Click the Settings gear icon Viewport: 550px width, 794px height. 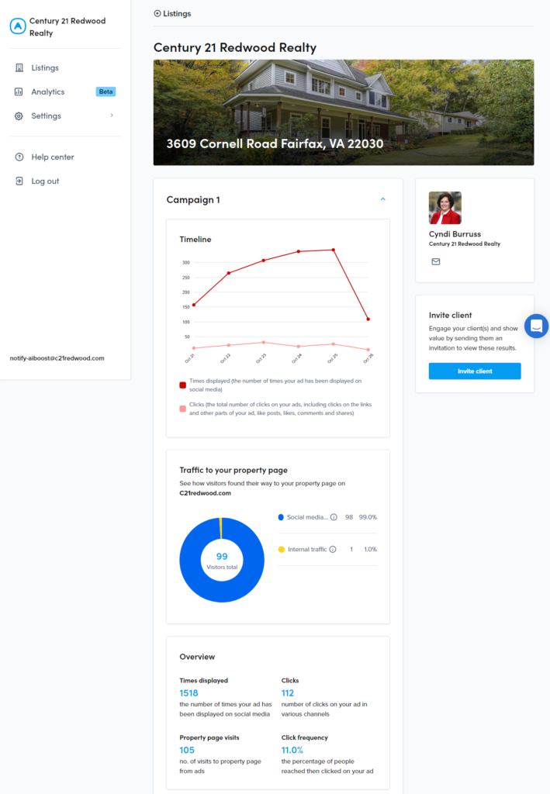pyautogui.click(x=19, y=116)
